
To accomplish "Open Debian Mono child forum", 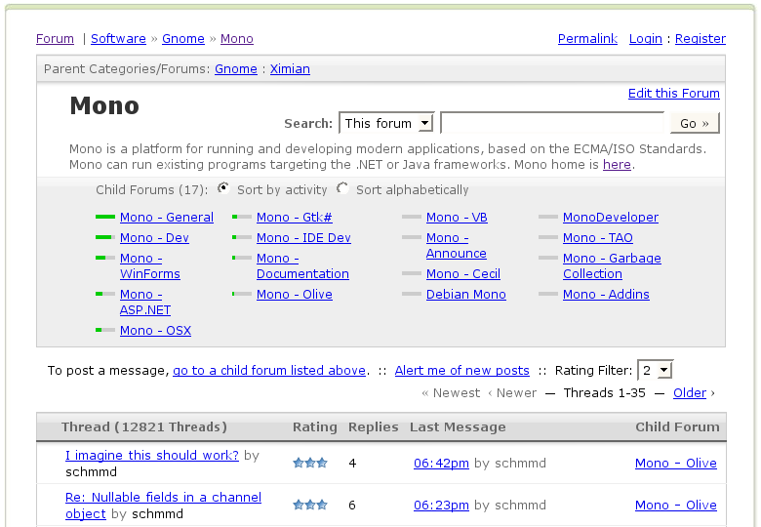I will tap(466, 294).
